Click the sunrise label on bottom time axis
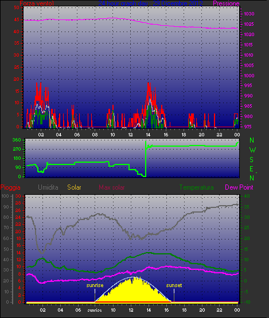 tap(95, 311)
